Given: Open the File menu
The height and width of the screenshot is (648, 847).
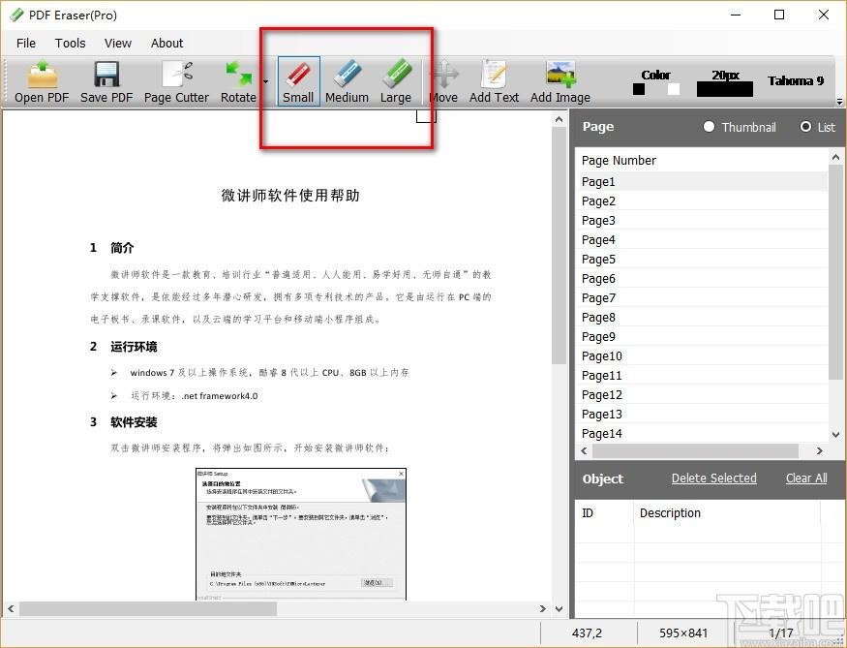Looking at the screenshot, I should click(26, 44).
